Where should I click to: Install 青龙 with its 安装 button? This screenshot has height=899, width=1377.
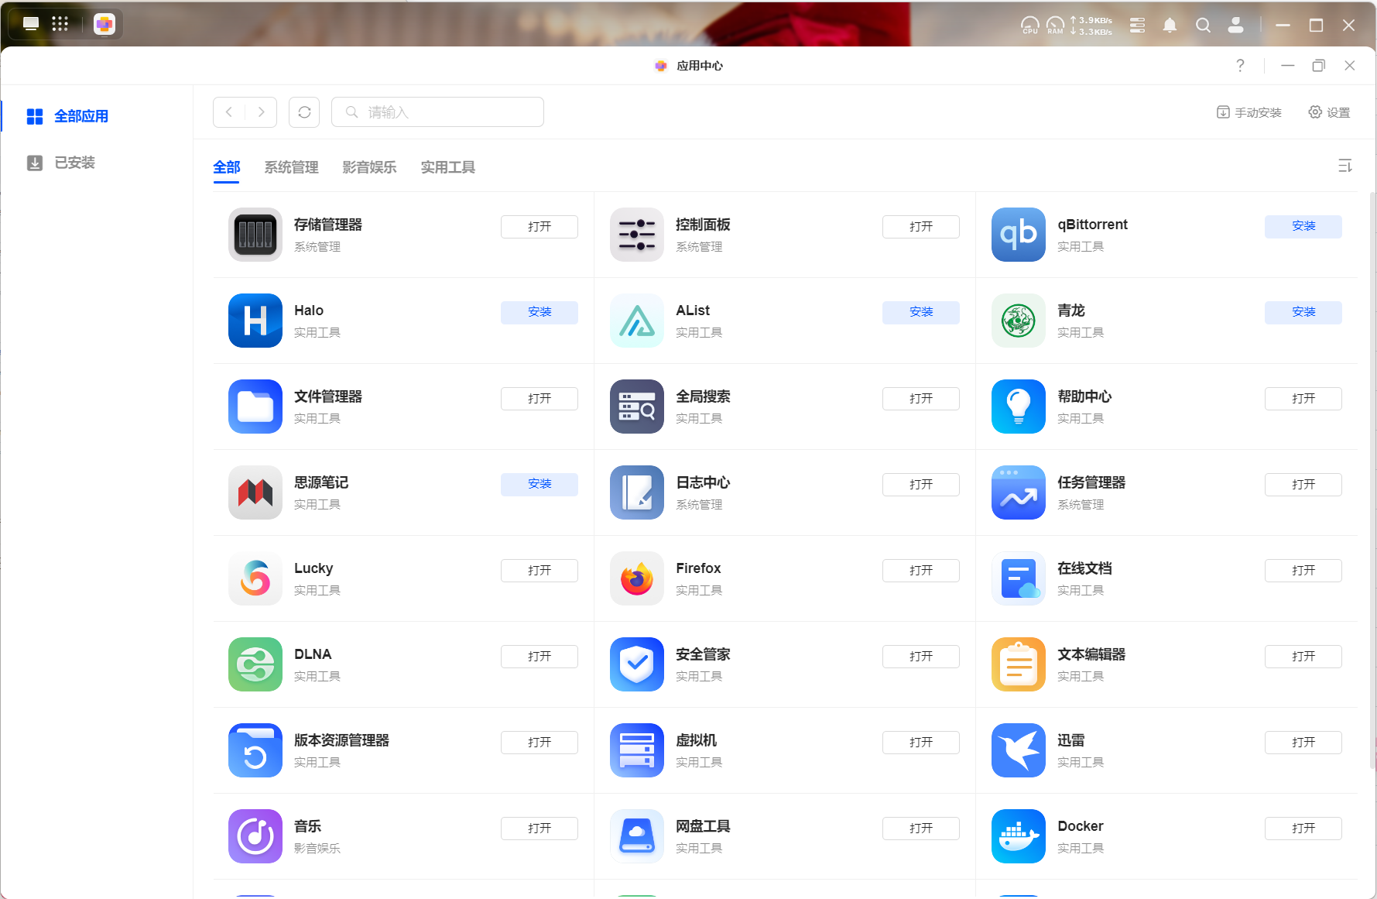(x=1303, y=312)
